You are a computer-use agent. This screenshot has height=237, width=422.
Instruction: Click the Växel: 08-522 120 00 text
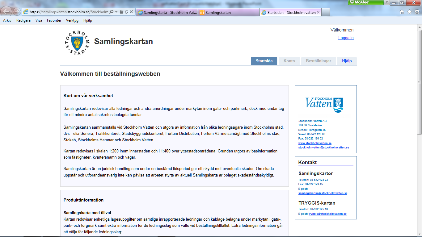[312, 134]
